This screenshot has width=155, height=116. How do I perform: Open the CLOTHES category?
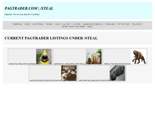click(77, 24)
